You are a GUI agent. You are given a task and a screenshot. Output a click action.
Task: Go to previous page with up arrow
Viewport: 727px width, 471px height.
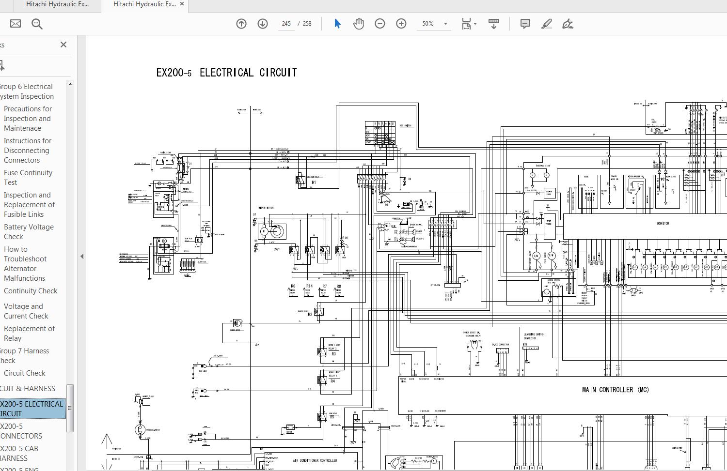pyautogui.click(x=241, y=24)
